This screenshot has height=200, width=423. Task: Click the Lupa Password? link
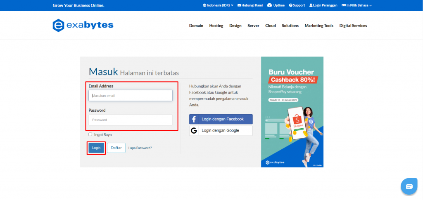click(140, 148)
